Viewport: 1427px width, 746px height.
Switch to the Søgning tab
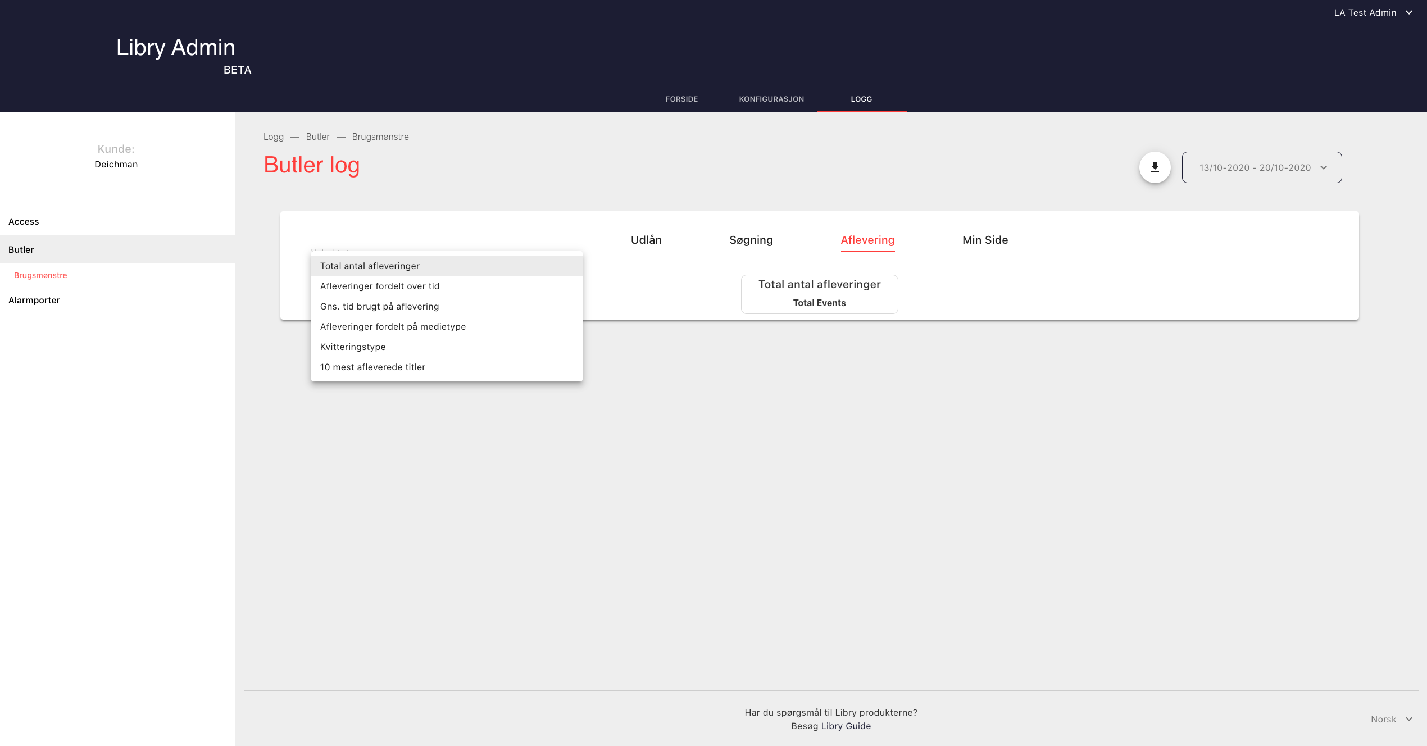click(x=751, y=240)
